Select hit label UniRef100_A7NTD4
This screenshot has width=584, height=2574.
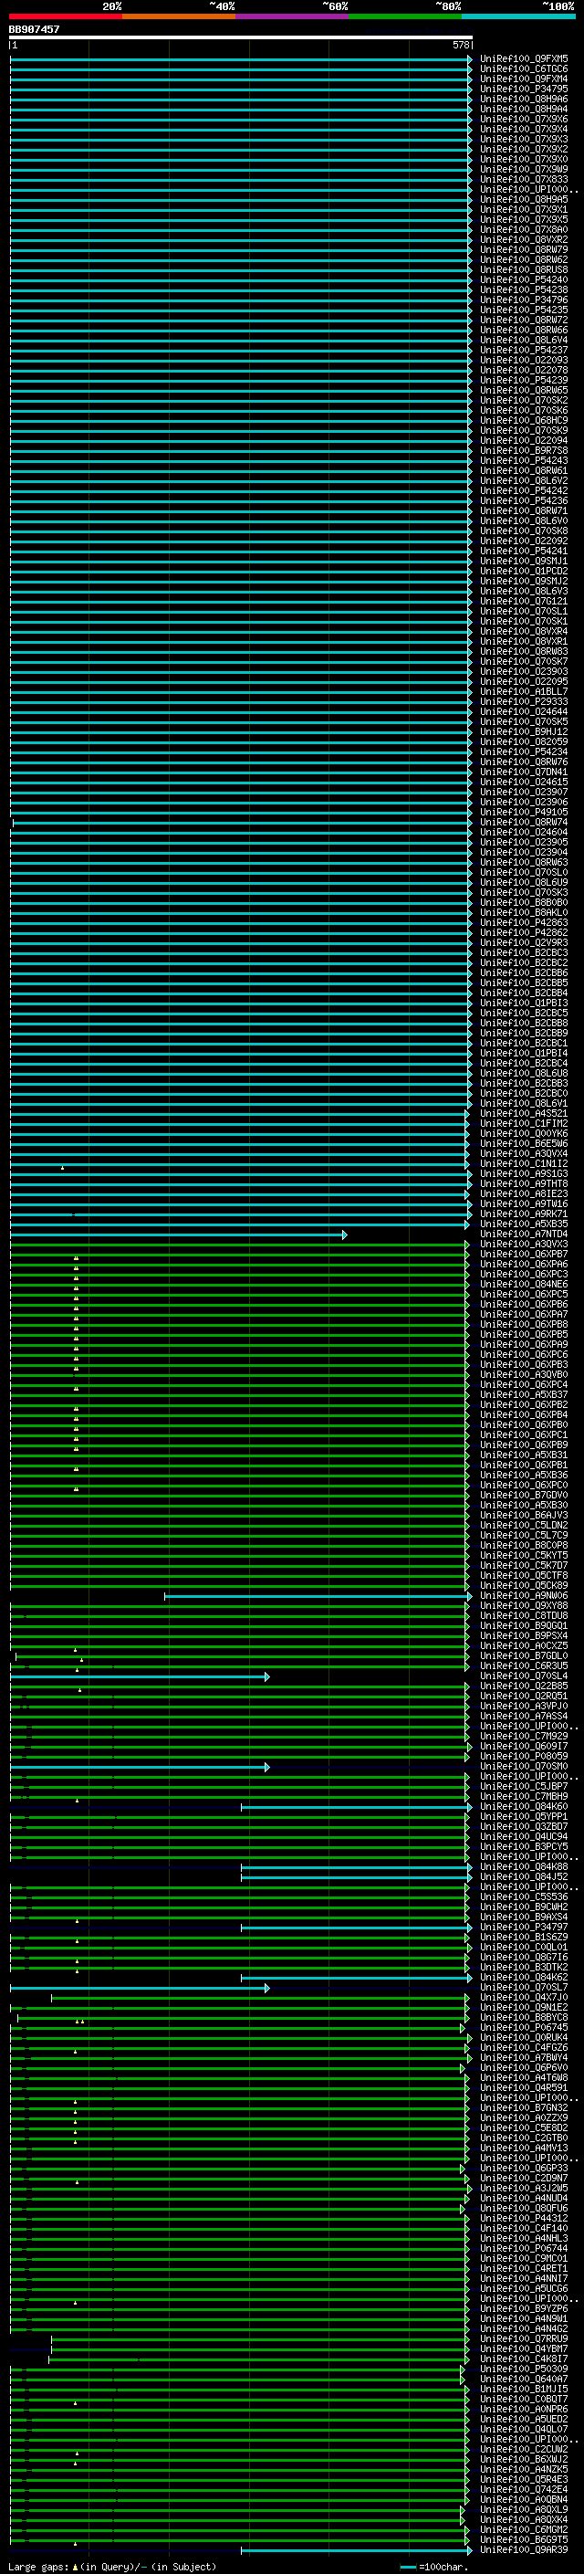coord(524,1235)
